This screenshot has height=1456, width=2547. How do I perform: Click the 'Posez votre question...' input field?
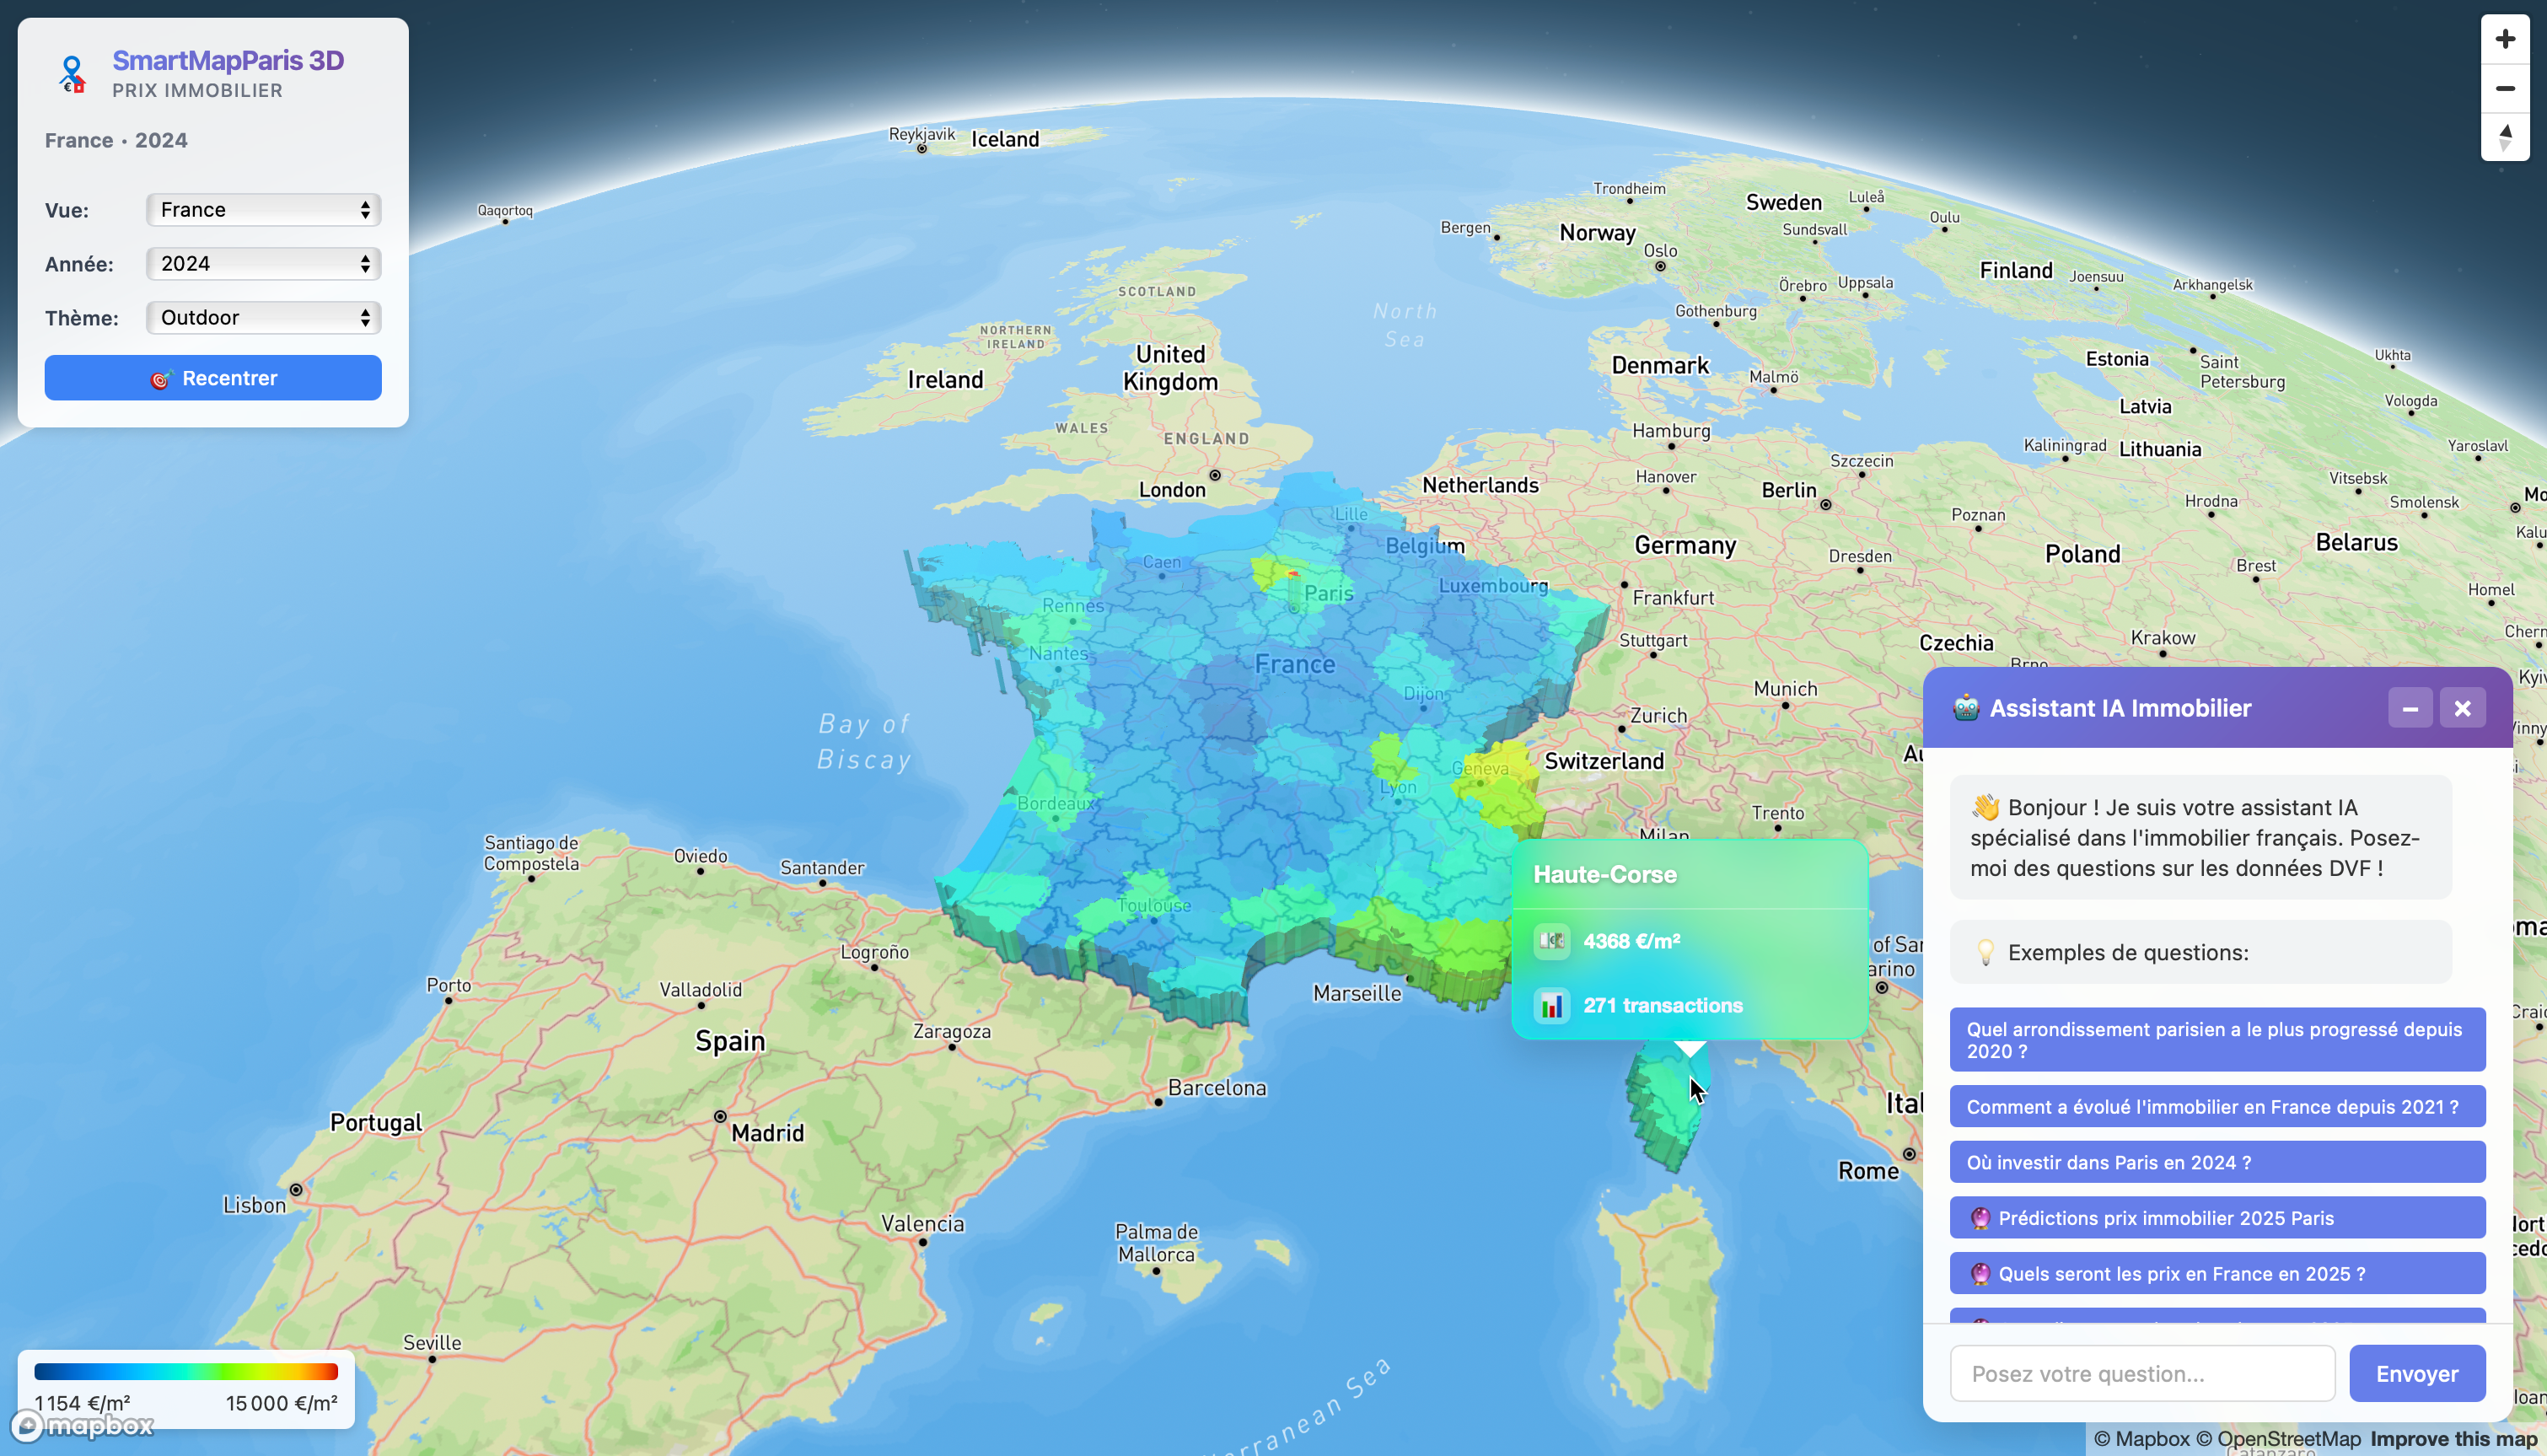click(x=2142, y=1373)
